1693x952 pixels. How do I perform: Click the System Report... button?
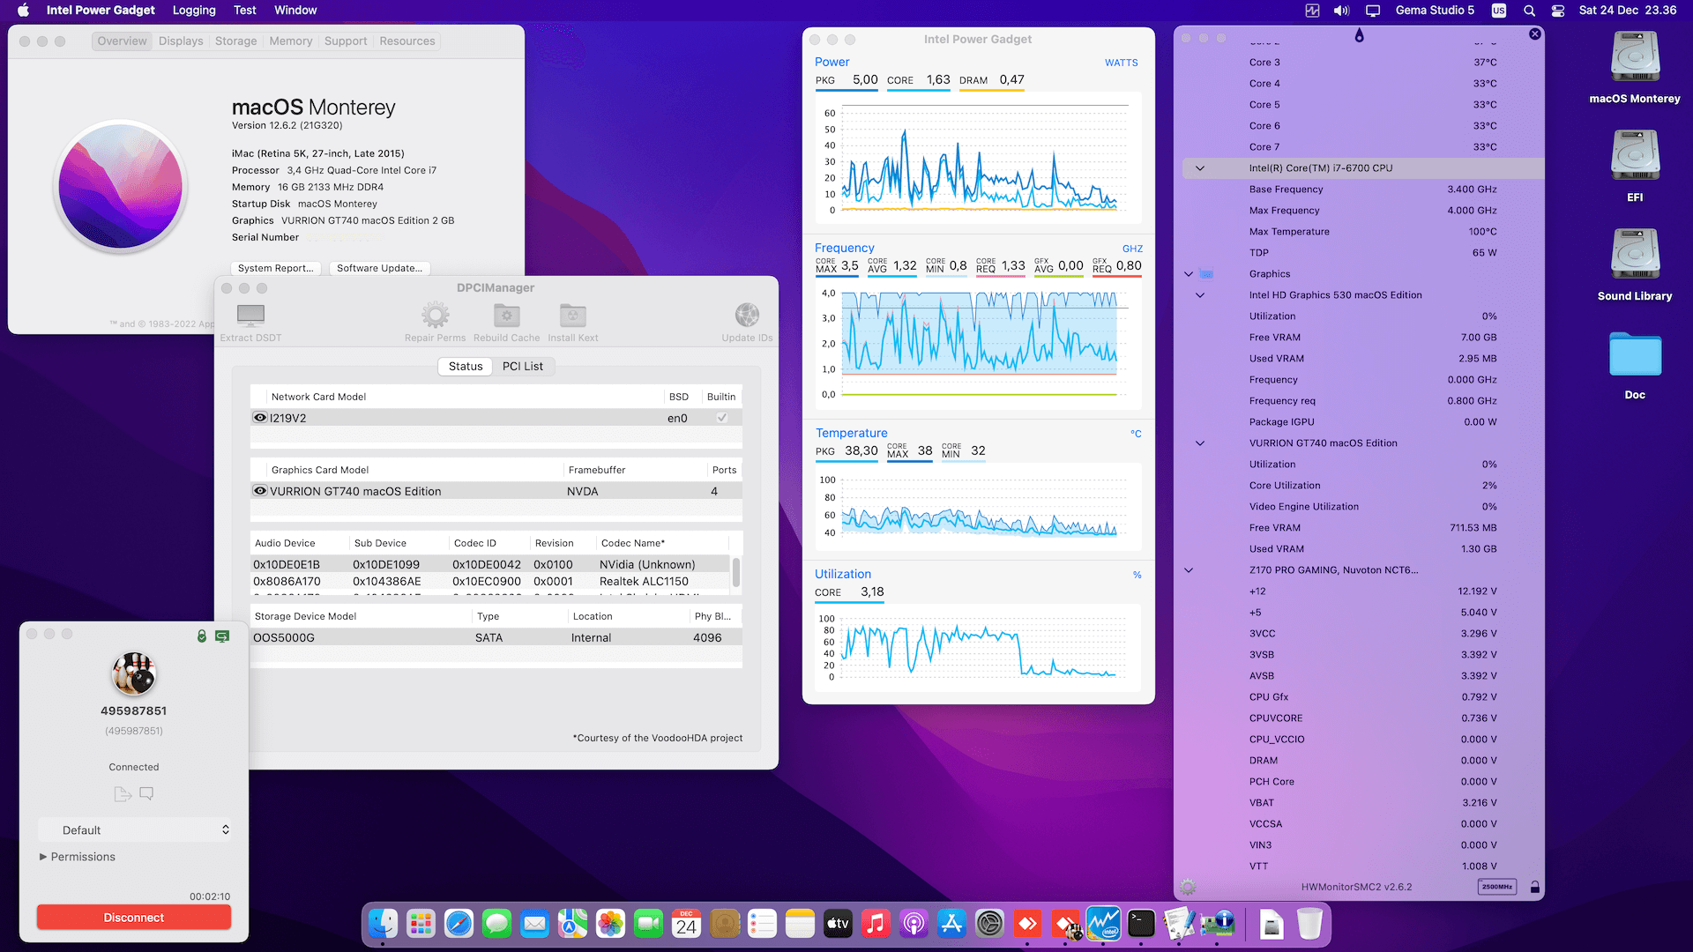coord(275,268)
